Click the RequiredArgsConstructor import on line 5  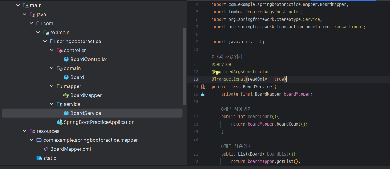click(257, 12)
